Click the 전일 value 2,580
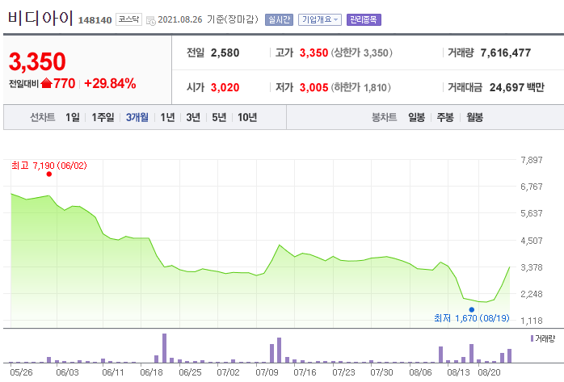Viewport: 564px width, 382px height. coord(225,52)
